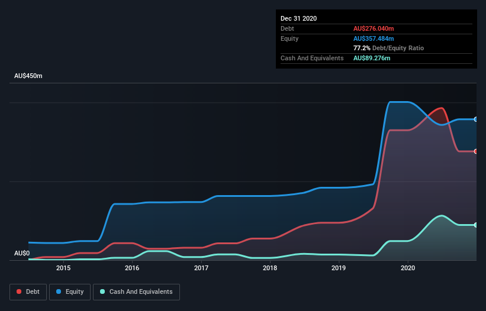
Task: Click the 2016 x-axis label
Action: click(132, 268)
